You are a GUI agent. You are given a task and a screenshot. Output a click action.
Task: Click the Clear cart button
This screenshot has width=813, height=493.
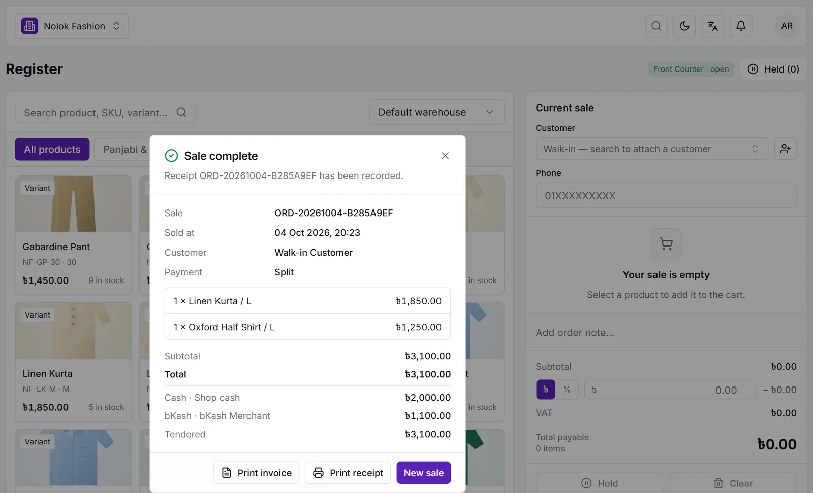(x=733, y=483)
